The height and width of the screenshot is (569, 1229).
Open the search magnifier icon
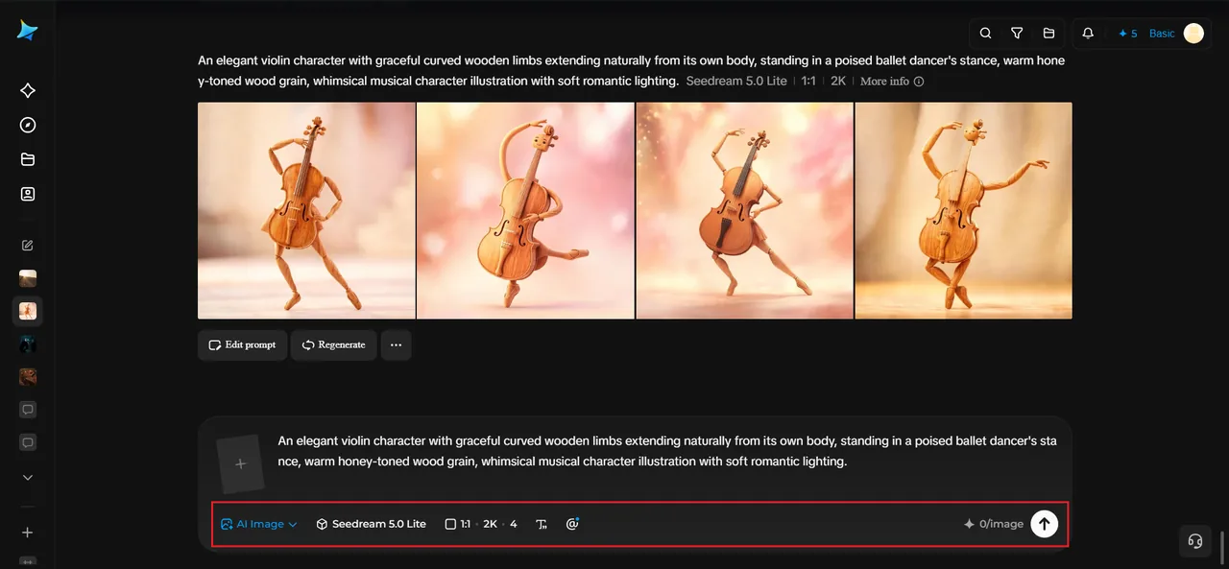click(x=985, y=33)
